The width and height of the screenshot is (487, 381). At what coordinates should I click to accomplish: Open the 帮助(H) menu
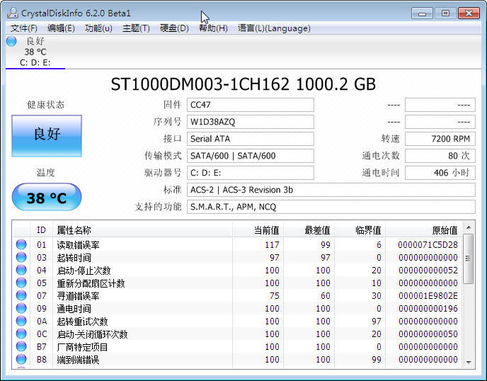coord(213,28)
